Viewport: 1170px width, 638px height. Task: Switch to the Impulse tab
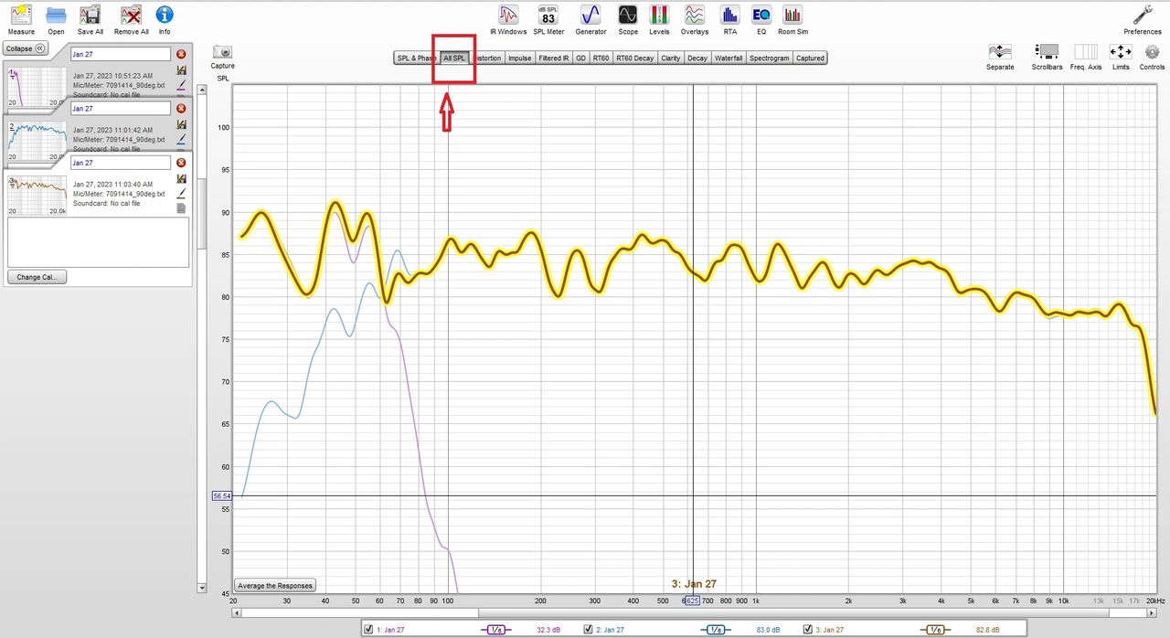520,58
